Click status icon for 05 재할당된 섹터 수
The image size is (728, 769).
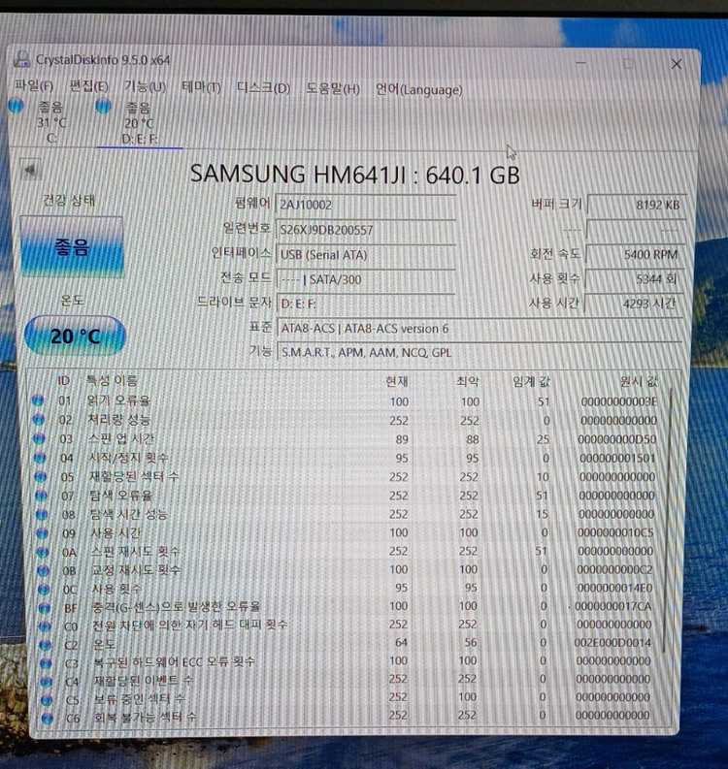[41, 477]
